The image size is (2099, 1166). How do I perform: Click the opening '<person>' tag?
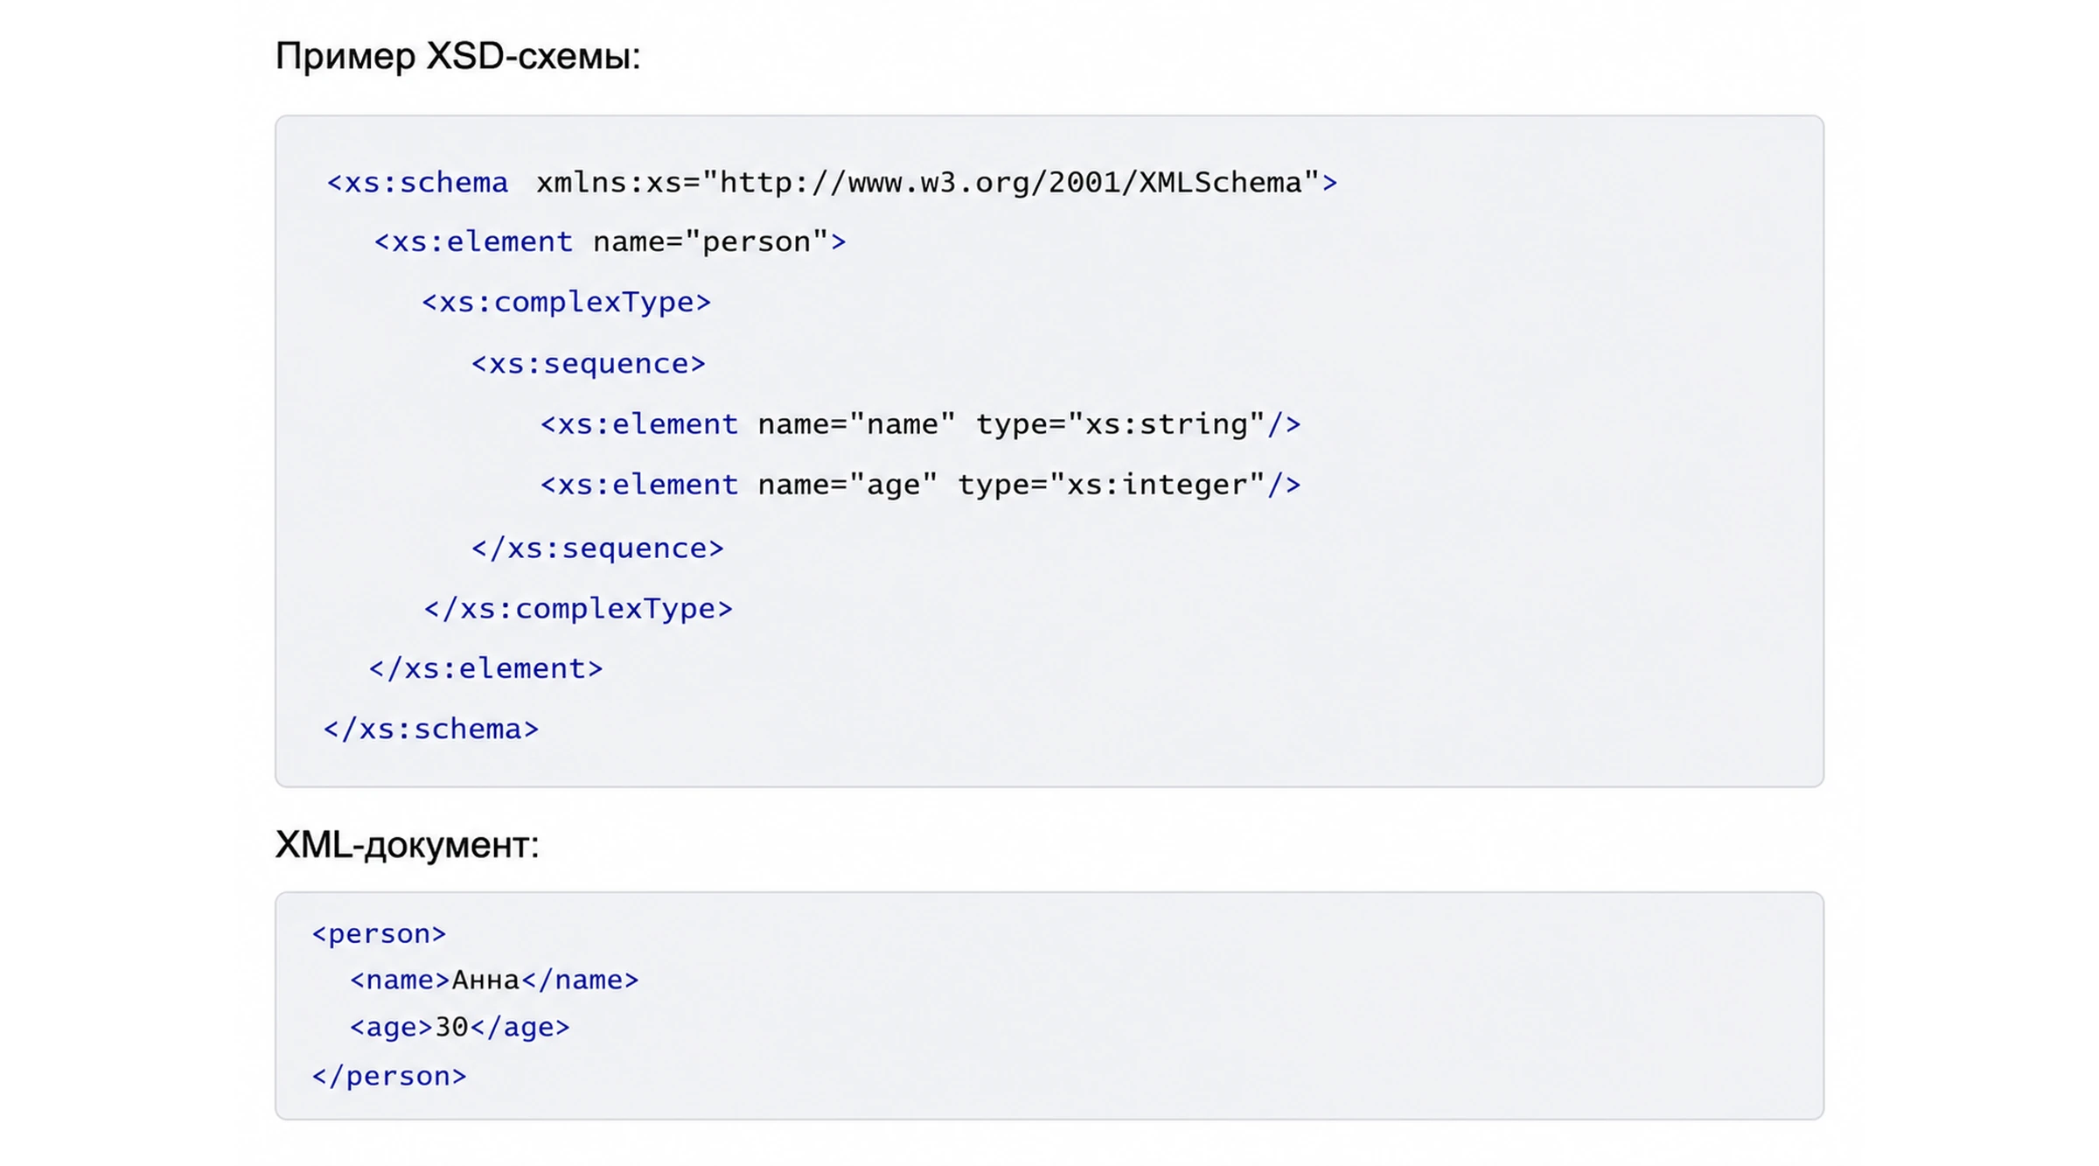[x=379, y=934]
